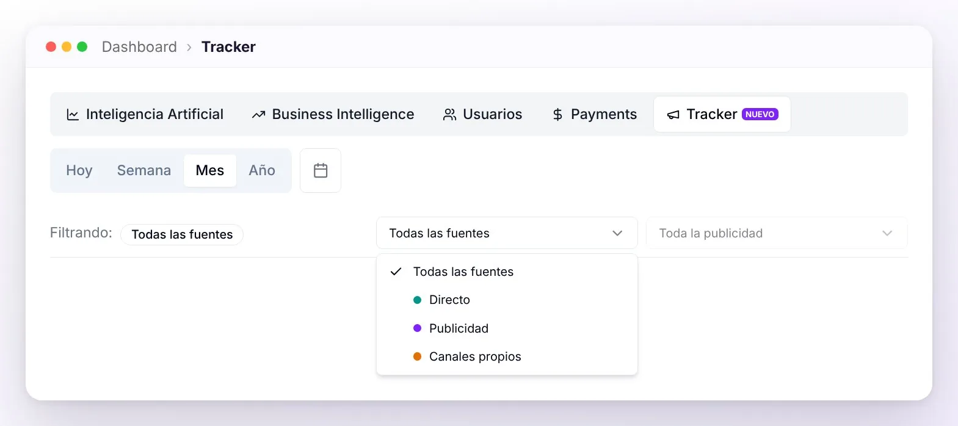Image resolution: width=958 pixels, height=426 pixels.
Task: Click the orange dot beside Canales propios
Action: (x=418, y=356)
